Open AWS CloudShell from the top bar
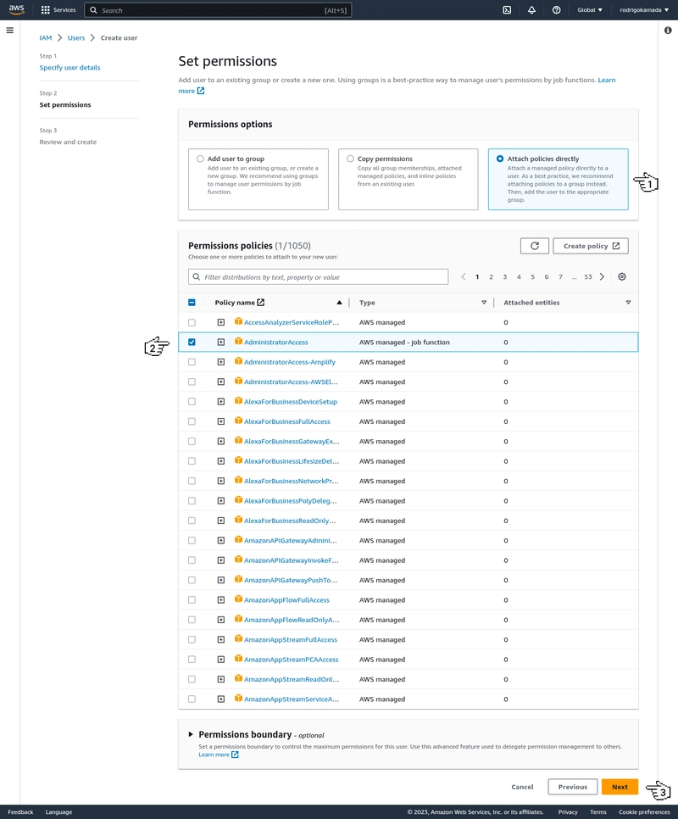 pyautogui.click(x=506, y=9)
